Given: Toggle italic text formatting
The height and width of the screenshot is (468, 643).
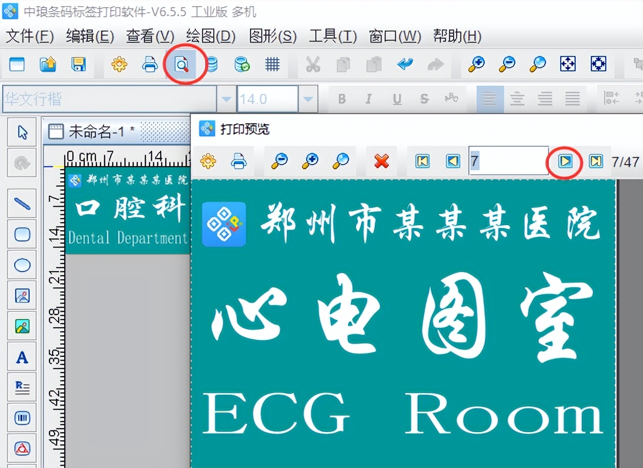Looking at the screenshot, I should (x=368, y=99).
